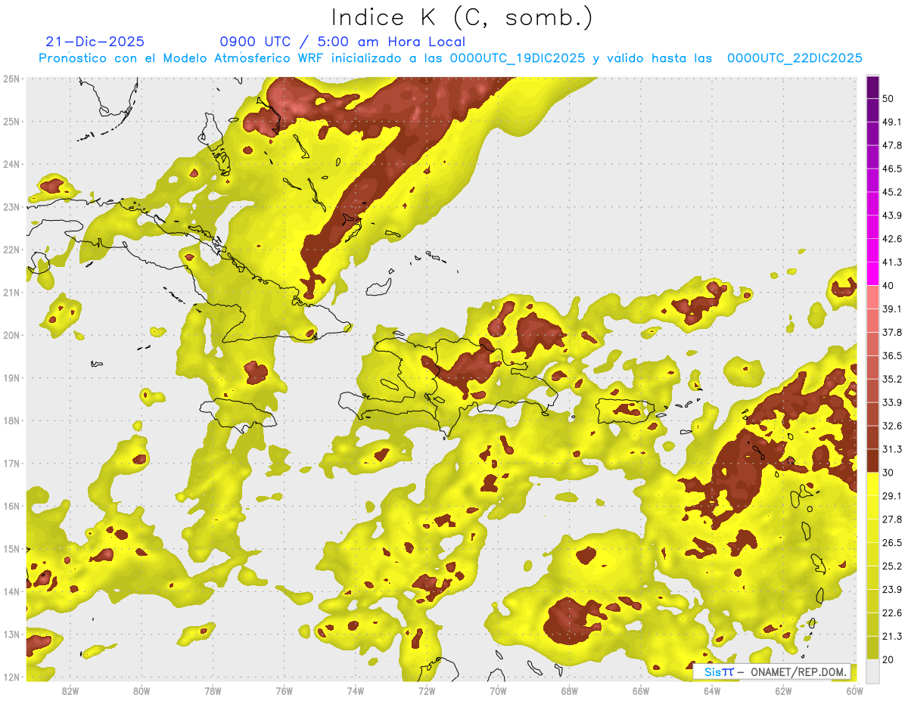Click the colorbar label '50'

coord(888,98)
